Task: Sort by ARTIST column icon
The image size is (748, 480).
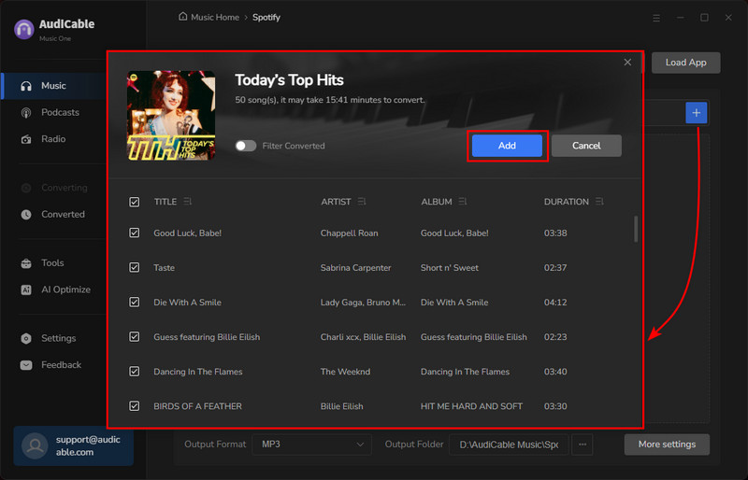Action: tap(362, 202)
